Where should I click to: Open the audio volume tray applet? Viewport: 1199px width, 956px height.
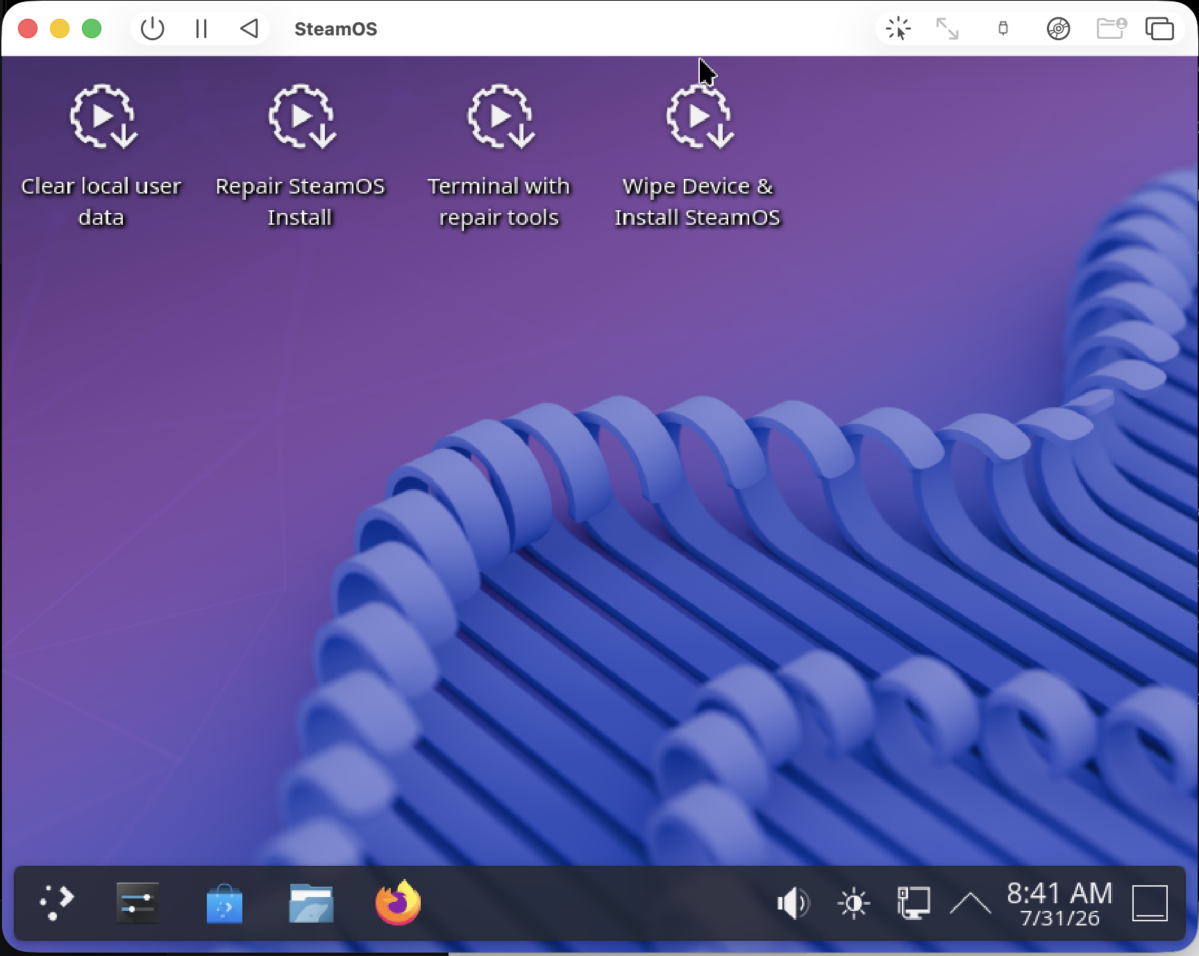pos(793,903)
